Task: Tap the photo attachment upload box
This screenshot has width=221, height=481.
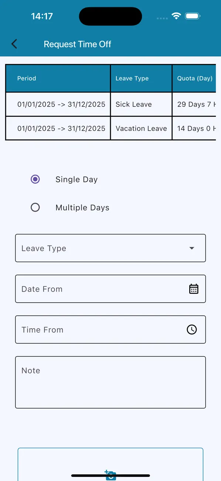Action: 110,462
